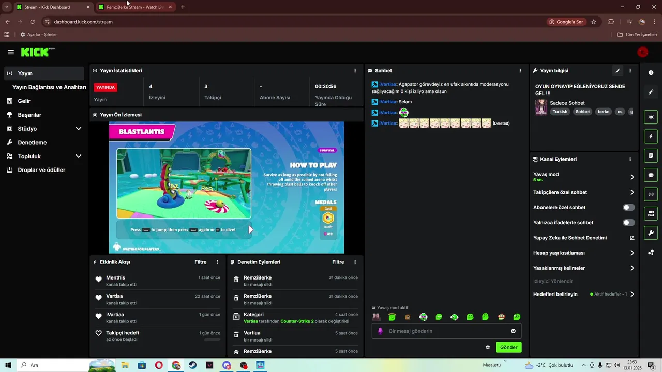Click the Sadece Sohbet category thumbnail
This screenshot has height=372, width=662.
[541, 107]
